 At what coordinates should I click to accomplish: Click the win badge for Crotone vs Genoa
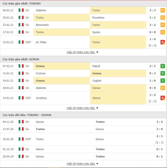(x=163, y=73)
